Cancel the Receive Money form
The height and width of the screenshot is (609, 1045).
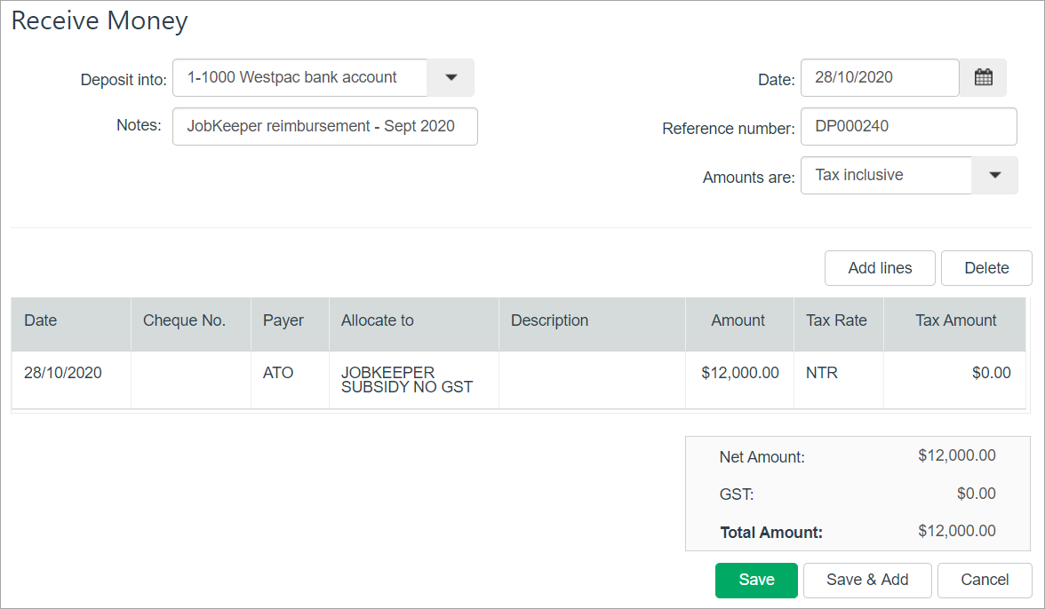click(984, 580)
